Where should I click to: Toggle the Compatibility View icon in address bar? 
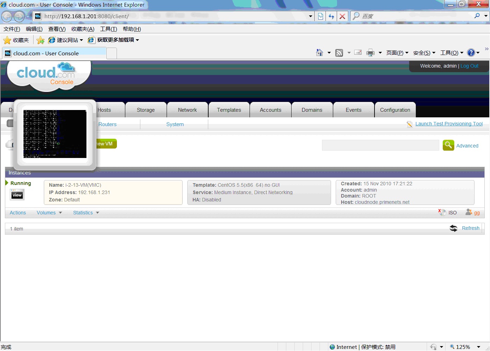click(320, 16)
